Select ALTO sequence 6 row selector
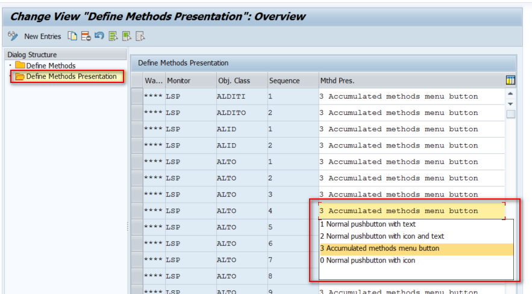 (x=137, y=243)
